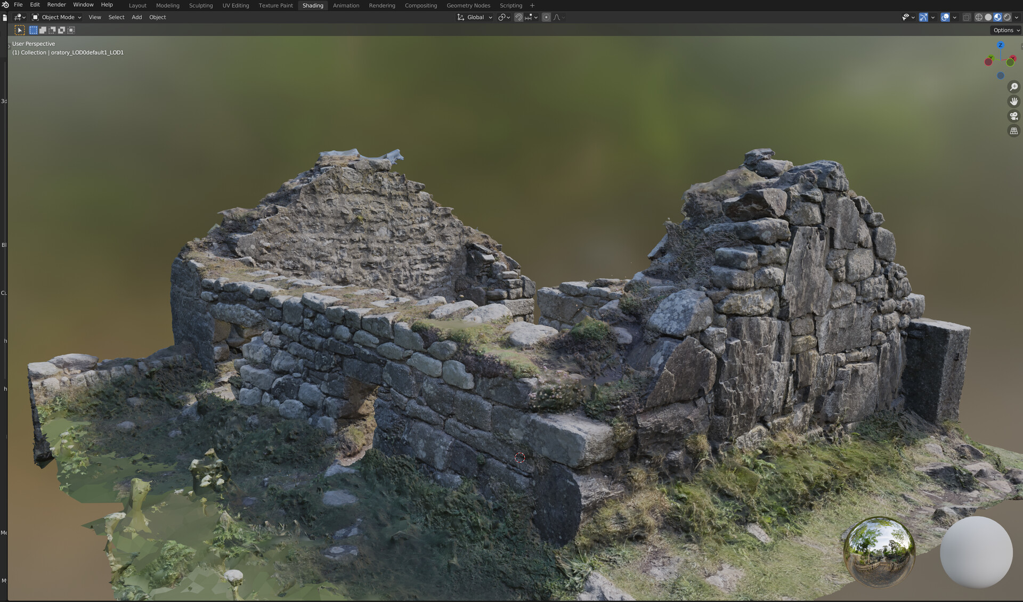
Task: Open the transform orientation Global dropdown
Action: [475, 17]
